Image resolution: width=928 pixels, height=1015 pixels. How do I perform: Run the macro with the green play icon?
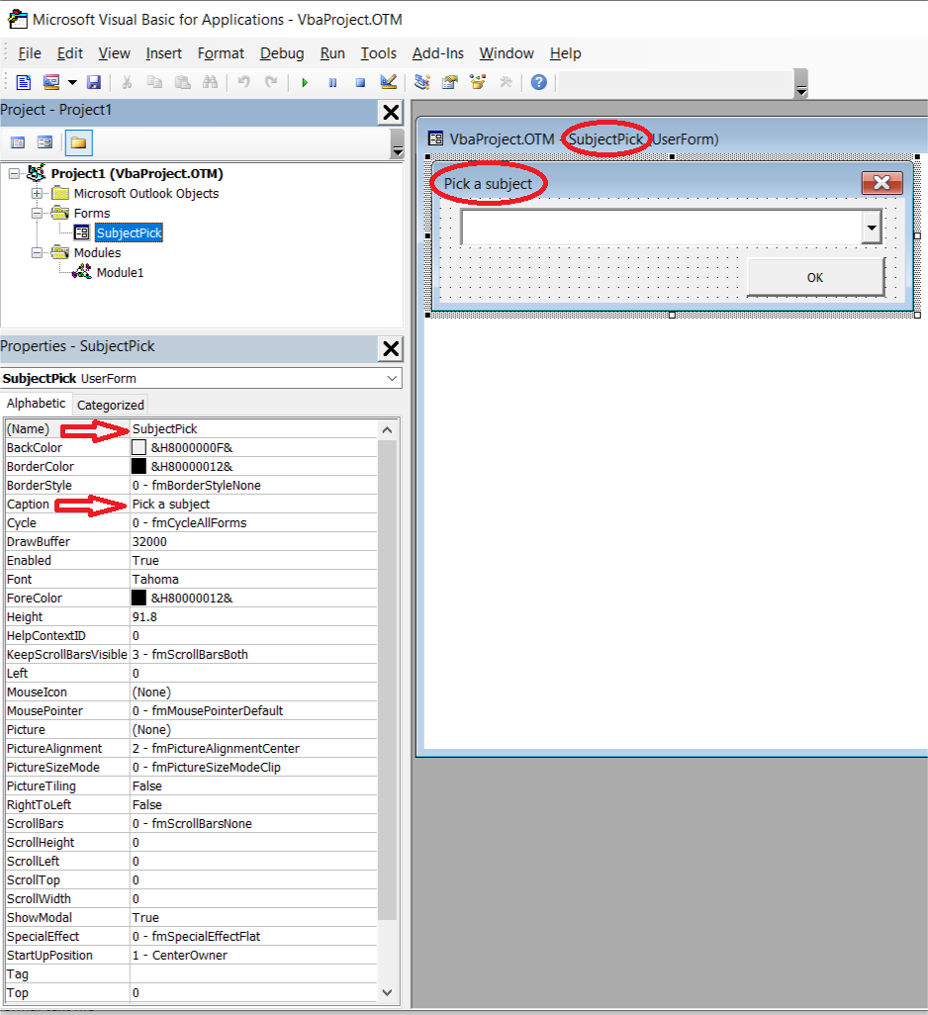[305, 82]
